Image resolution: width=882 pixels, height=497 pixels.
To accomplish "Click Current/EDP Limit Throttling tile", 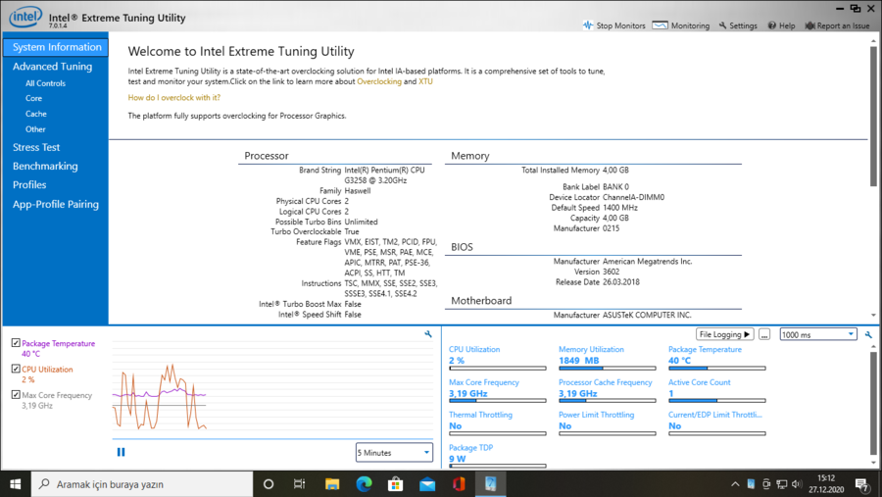I will pos(716,423).
